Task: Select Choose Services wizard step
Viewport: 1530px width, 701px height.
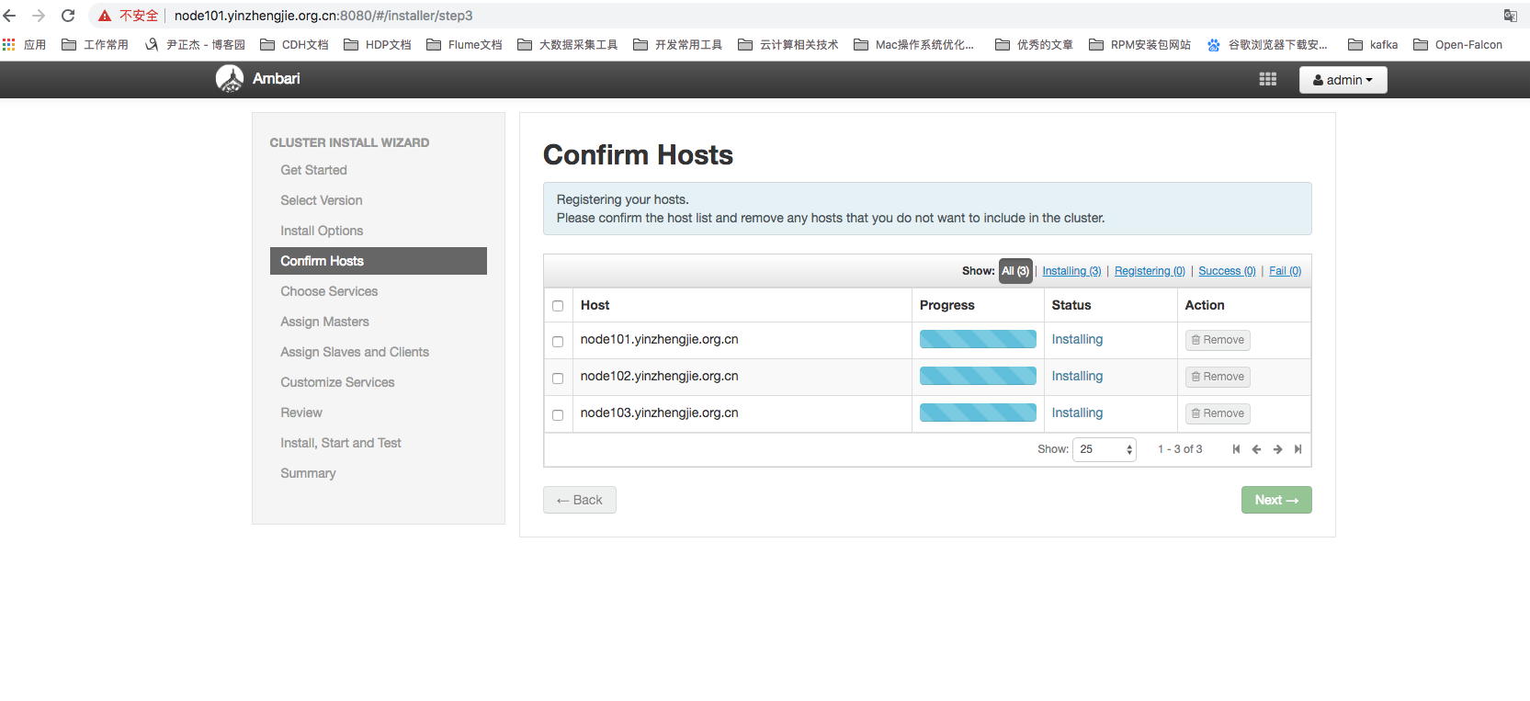Action: tap(329, 291)
